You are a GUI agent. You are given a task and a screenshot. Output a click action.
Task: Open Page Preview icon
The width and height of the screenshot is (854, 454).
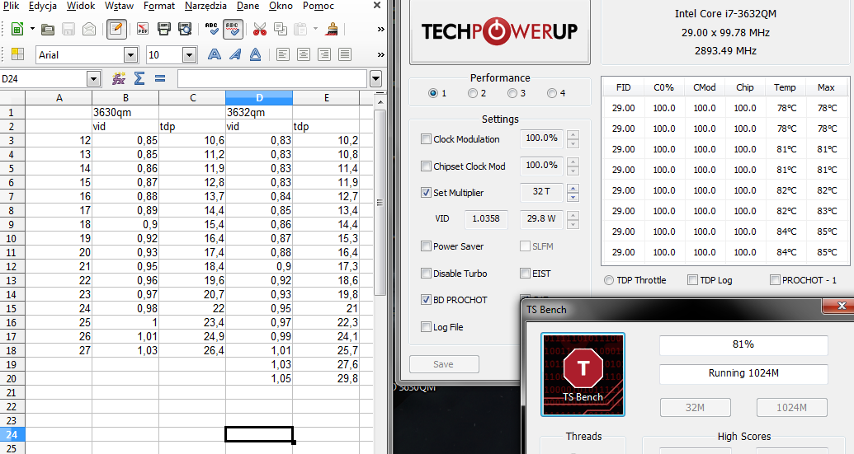point(185,29)
